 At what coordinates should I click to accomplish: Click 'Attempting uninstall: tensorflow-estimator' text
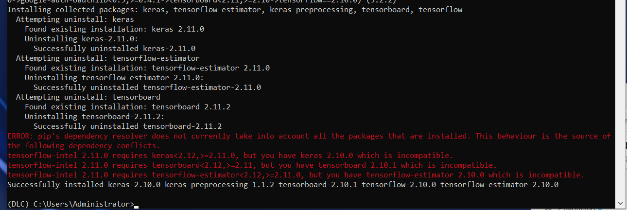(x=108, y=58)
